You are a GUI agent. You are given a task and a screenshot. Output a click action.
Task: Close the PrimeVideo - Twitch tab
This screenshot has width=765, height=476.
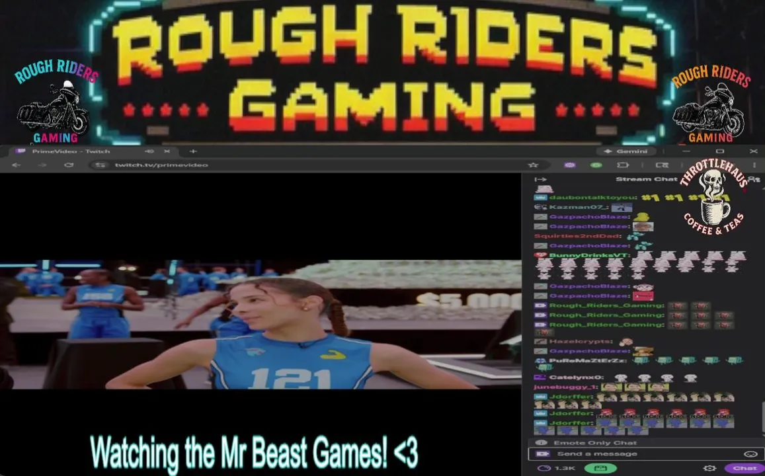167,151
